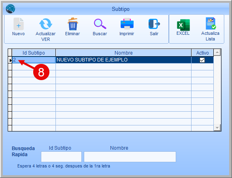Click the Imprimir printer icon
Viewport: 232px width, 178px height.
pos(127,23)
